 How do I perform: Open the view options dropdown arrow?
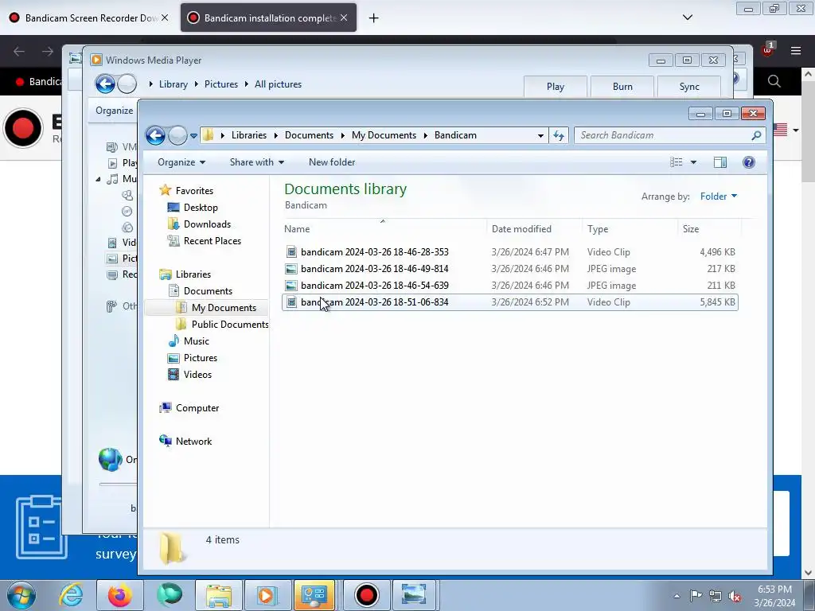point(693,162)
